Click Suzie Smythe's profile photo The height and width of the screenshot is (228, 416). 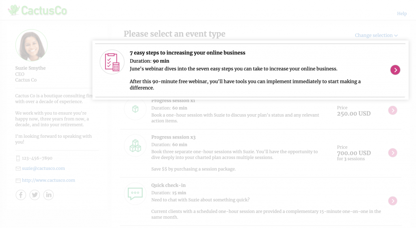31,46
